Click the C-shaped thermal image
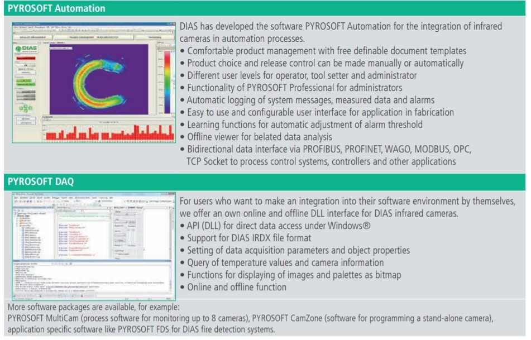 (x=98, y=79)
